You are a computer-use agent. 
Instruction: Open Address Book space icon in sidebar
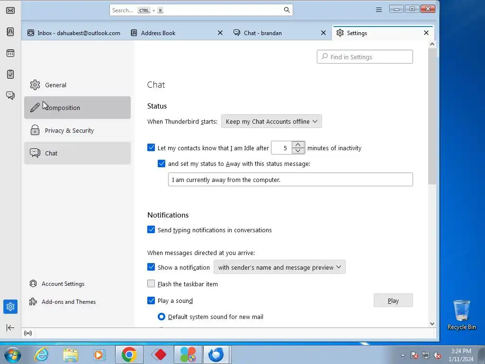click(x=10, y=32)
